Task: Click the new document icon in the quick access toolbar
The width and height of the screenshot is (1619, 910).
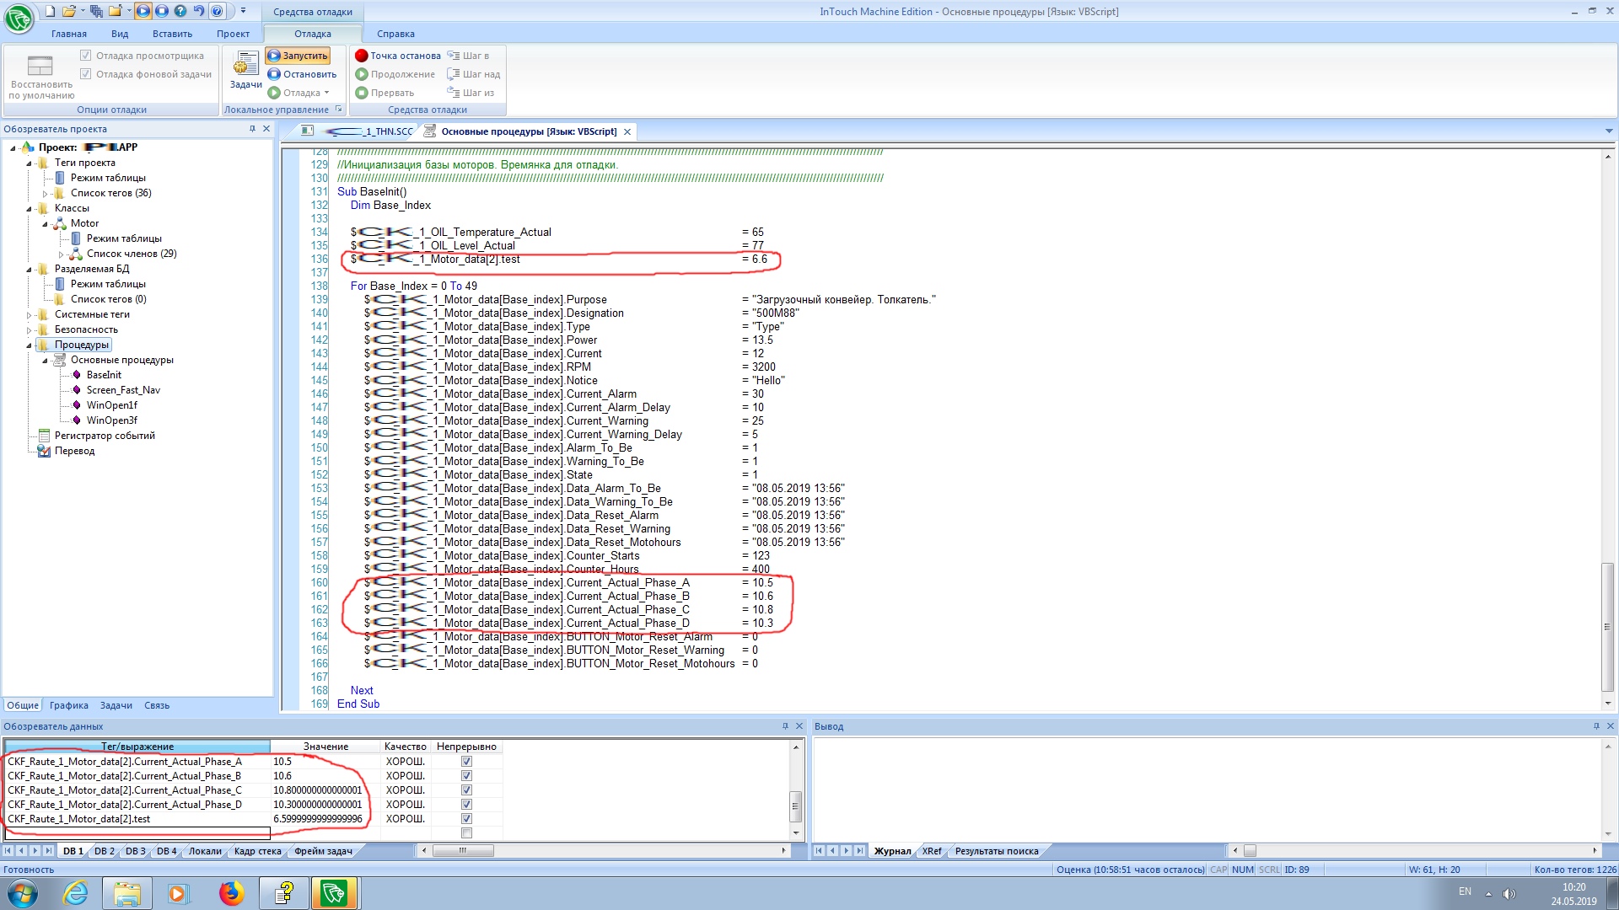Action: pos(50,11)
